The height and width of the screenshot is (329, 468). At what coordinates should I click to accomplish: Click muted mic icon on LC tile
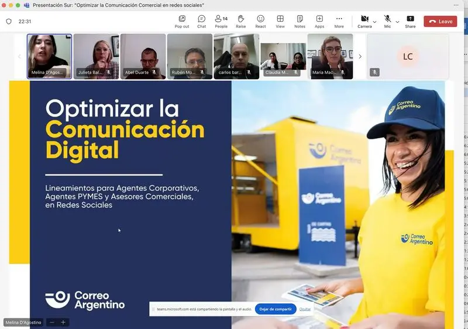pos(374,72)
